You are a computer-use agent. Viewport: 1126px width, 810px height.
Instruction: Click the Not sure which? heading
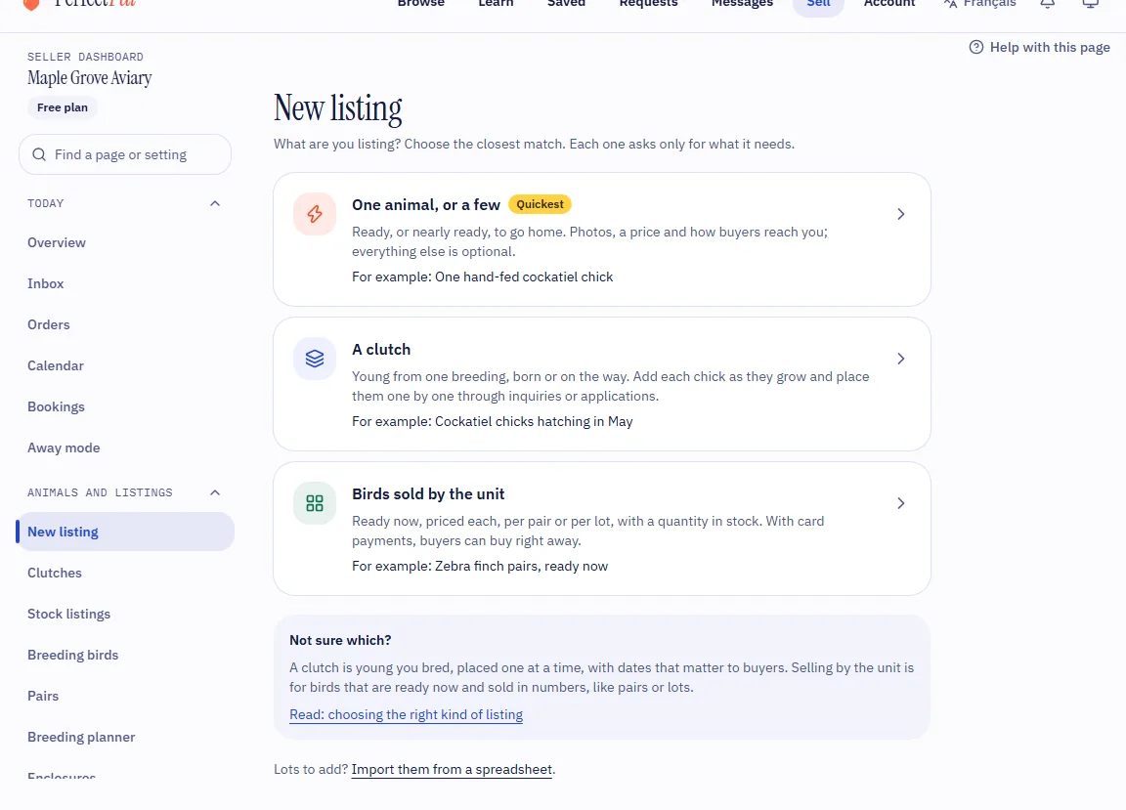(x=340, y=640)
